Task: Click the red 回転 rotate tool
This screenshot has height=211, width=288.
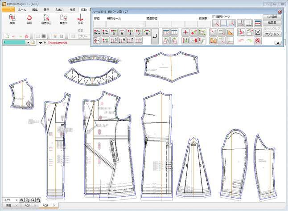Action: (29, 19)
